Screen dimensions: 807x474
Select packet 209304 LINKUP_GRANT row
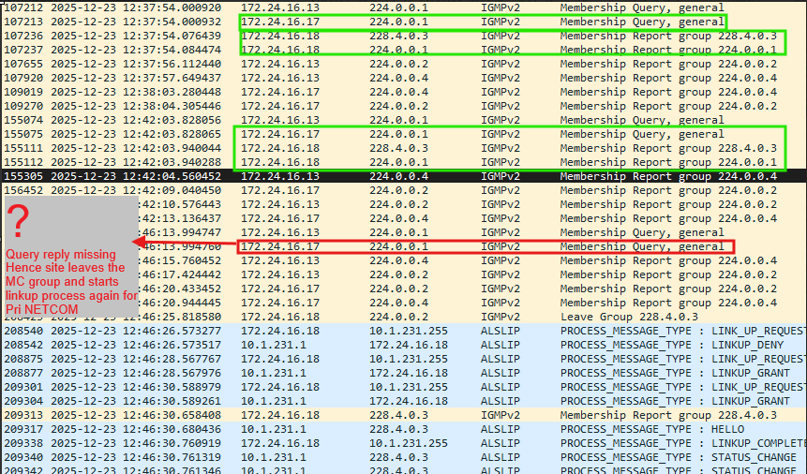pyautogui.click(x=403, y=400)
